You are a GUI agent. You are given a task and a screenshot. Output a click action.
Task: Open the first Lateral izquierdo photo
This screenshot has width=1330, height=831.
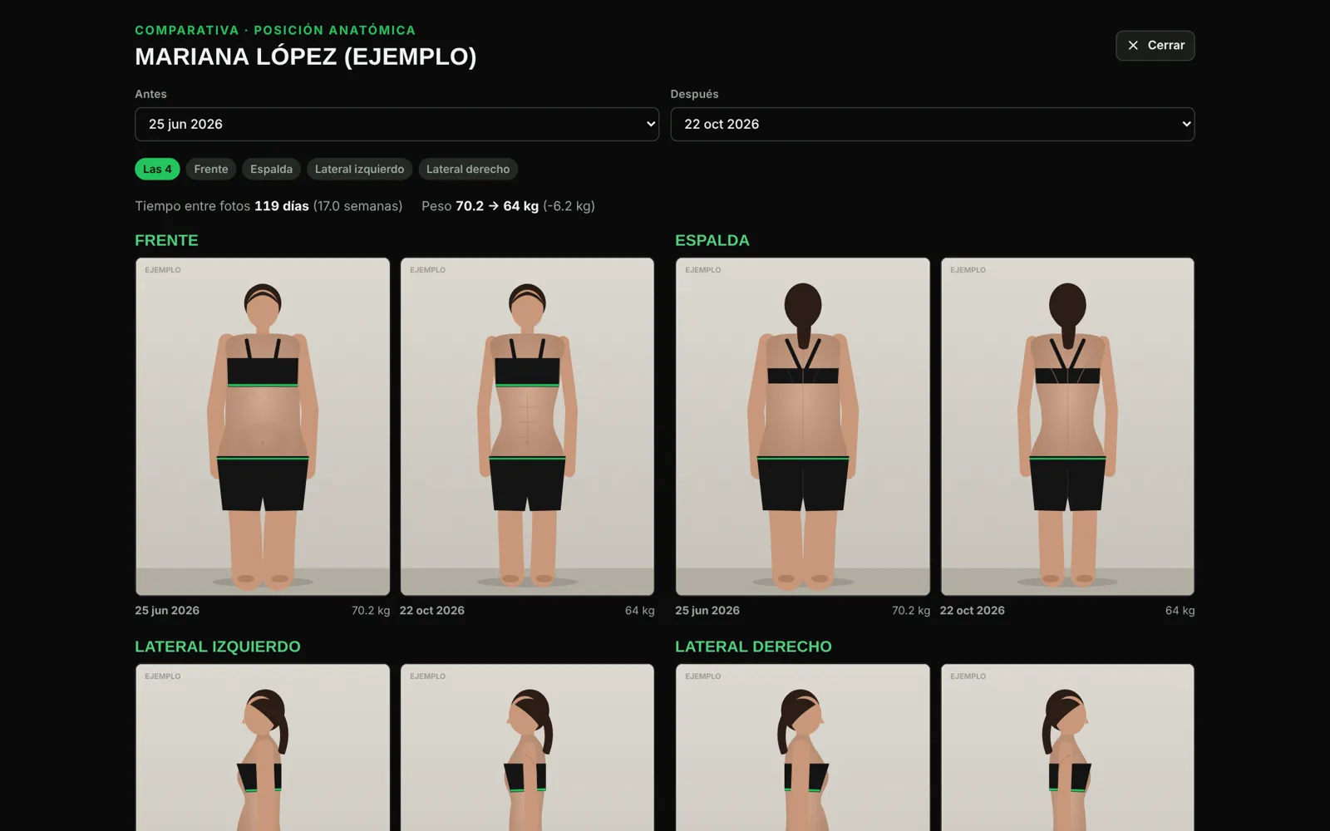pos(263,747)
